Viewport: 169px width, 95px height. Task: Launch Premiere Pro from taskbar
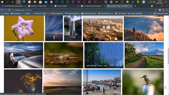(x=73, y=2)
